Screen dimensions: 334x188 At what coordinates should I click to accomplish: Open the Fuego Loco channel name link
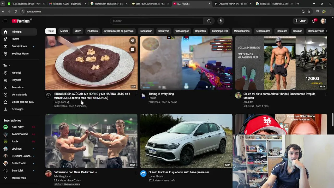60,102
